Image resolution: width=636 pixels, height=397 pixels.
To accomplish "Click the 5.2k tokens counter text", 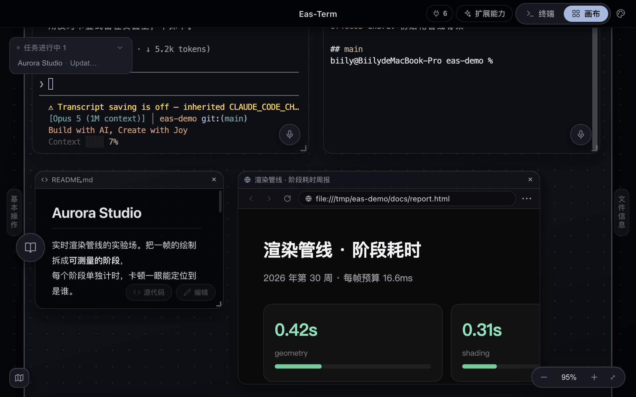I will [x=182, y=49].
